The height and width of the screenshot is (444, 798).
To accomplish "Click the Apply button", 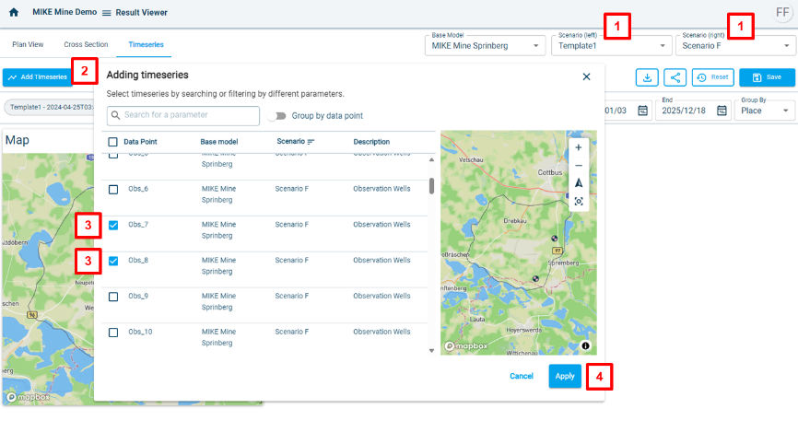I will (565, 376).
